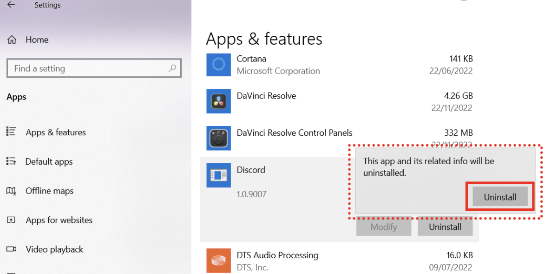The image size is (551, 274).
Task: Select the DTS Audio Processing icon
Action: point(218,261)
